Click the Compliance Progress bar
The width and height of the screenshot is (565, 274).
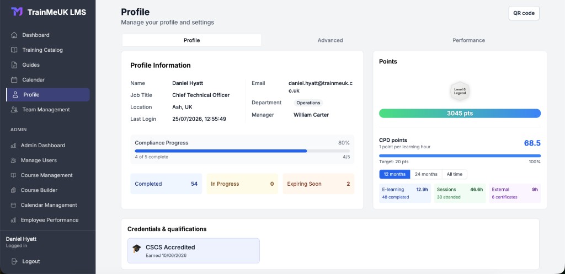point(242,151)
